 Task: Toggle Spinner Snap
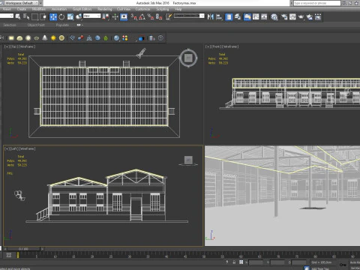pos(159,16)
